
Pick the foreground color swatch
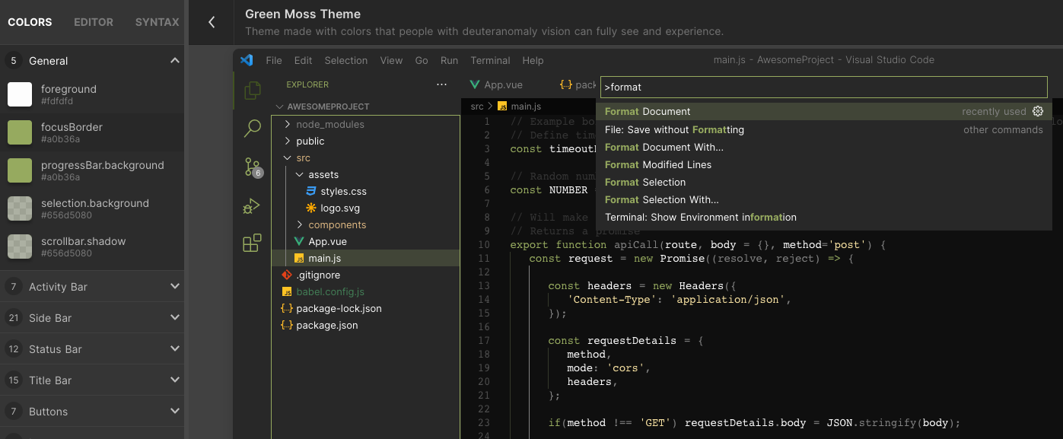coord(20,94)
